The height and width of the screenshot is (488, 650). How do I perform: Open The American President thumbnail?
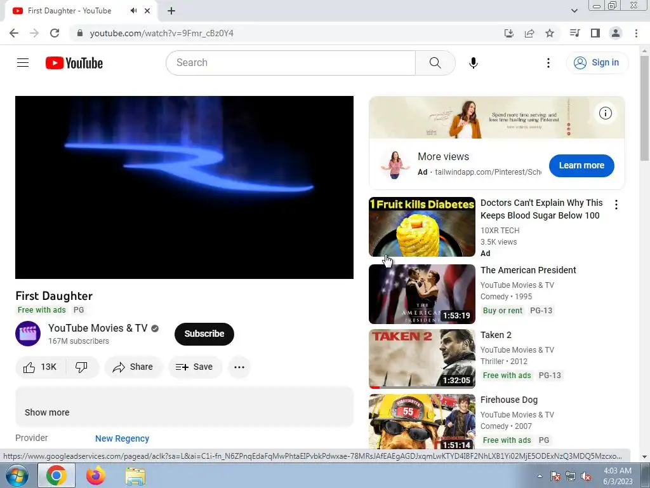[x=422, y=294]
